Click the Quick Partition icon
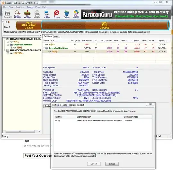Image resolution: width=173 pixels, height=170 pixels. click(37, 14)
